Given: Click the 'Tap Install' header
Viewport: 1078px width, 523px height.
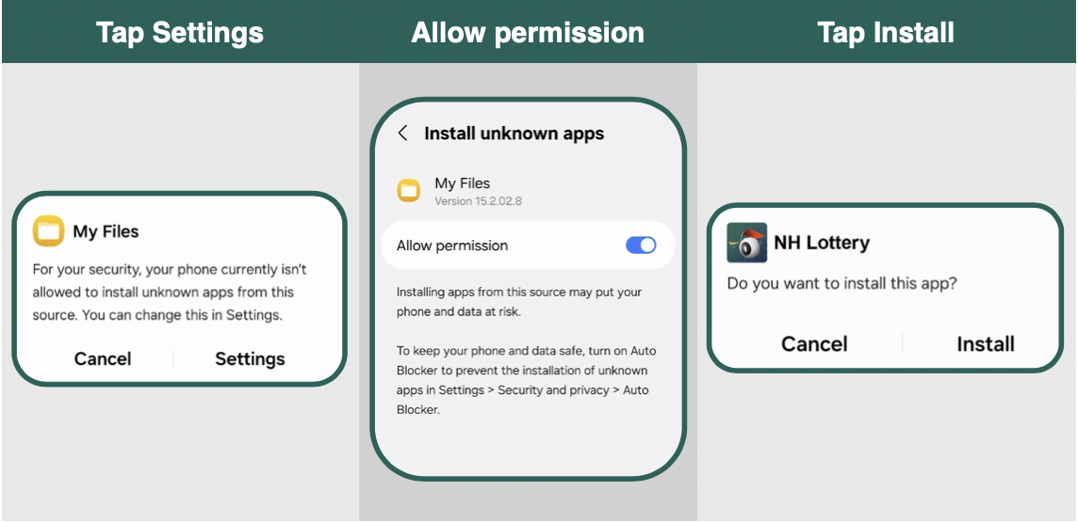Looking at the screenshot, I should click(x=886, y=32).
